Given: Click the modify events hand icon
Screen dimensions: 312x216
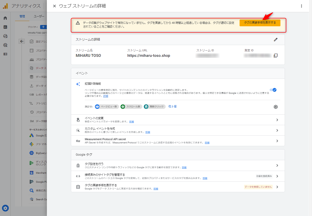Looking at the screenshot, I should tap(78, 120).
